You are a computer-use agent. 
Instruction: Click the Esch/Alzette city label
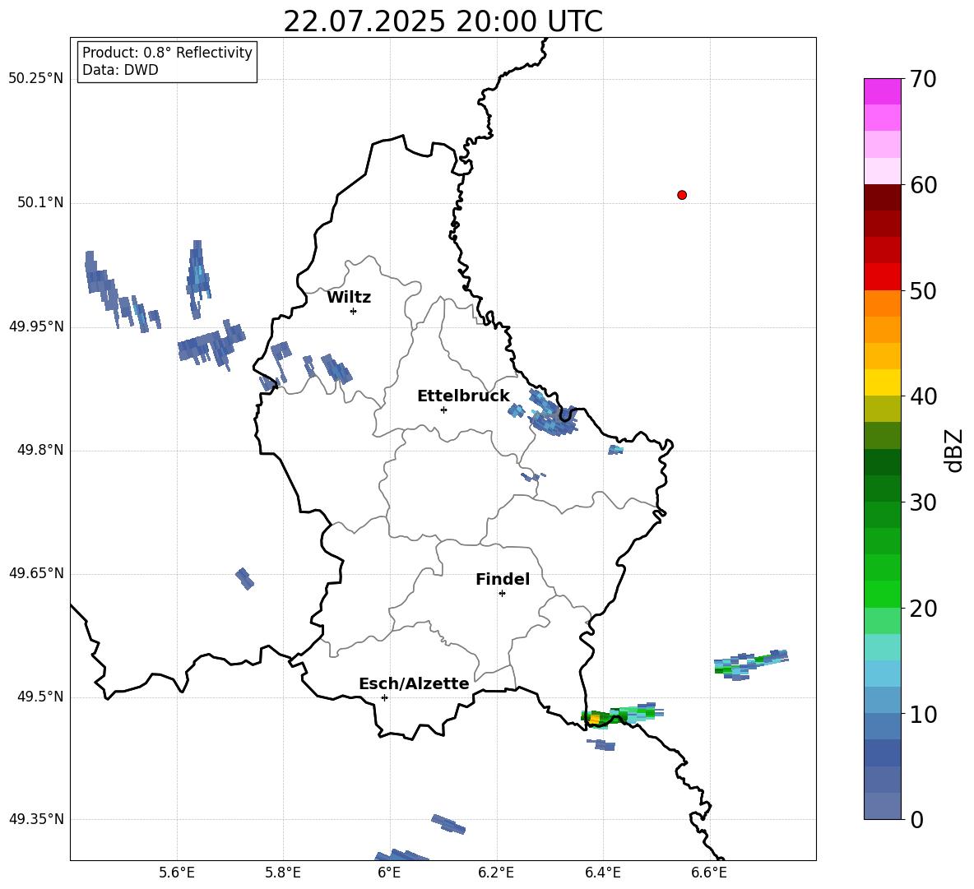point(415,683)
